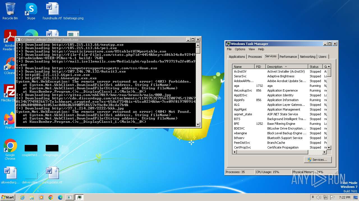Switch to the Performance tab

(288, 57)
